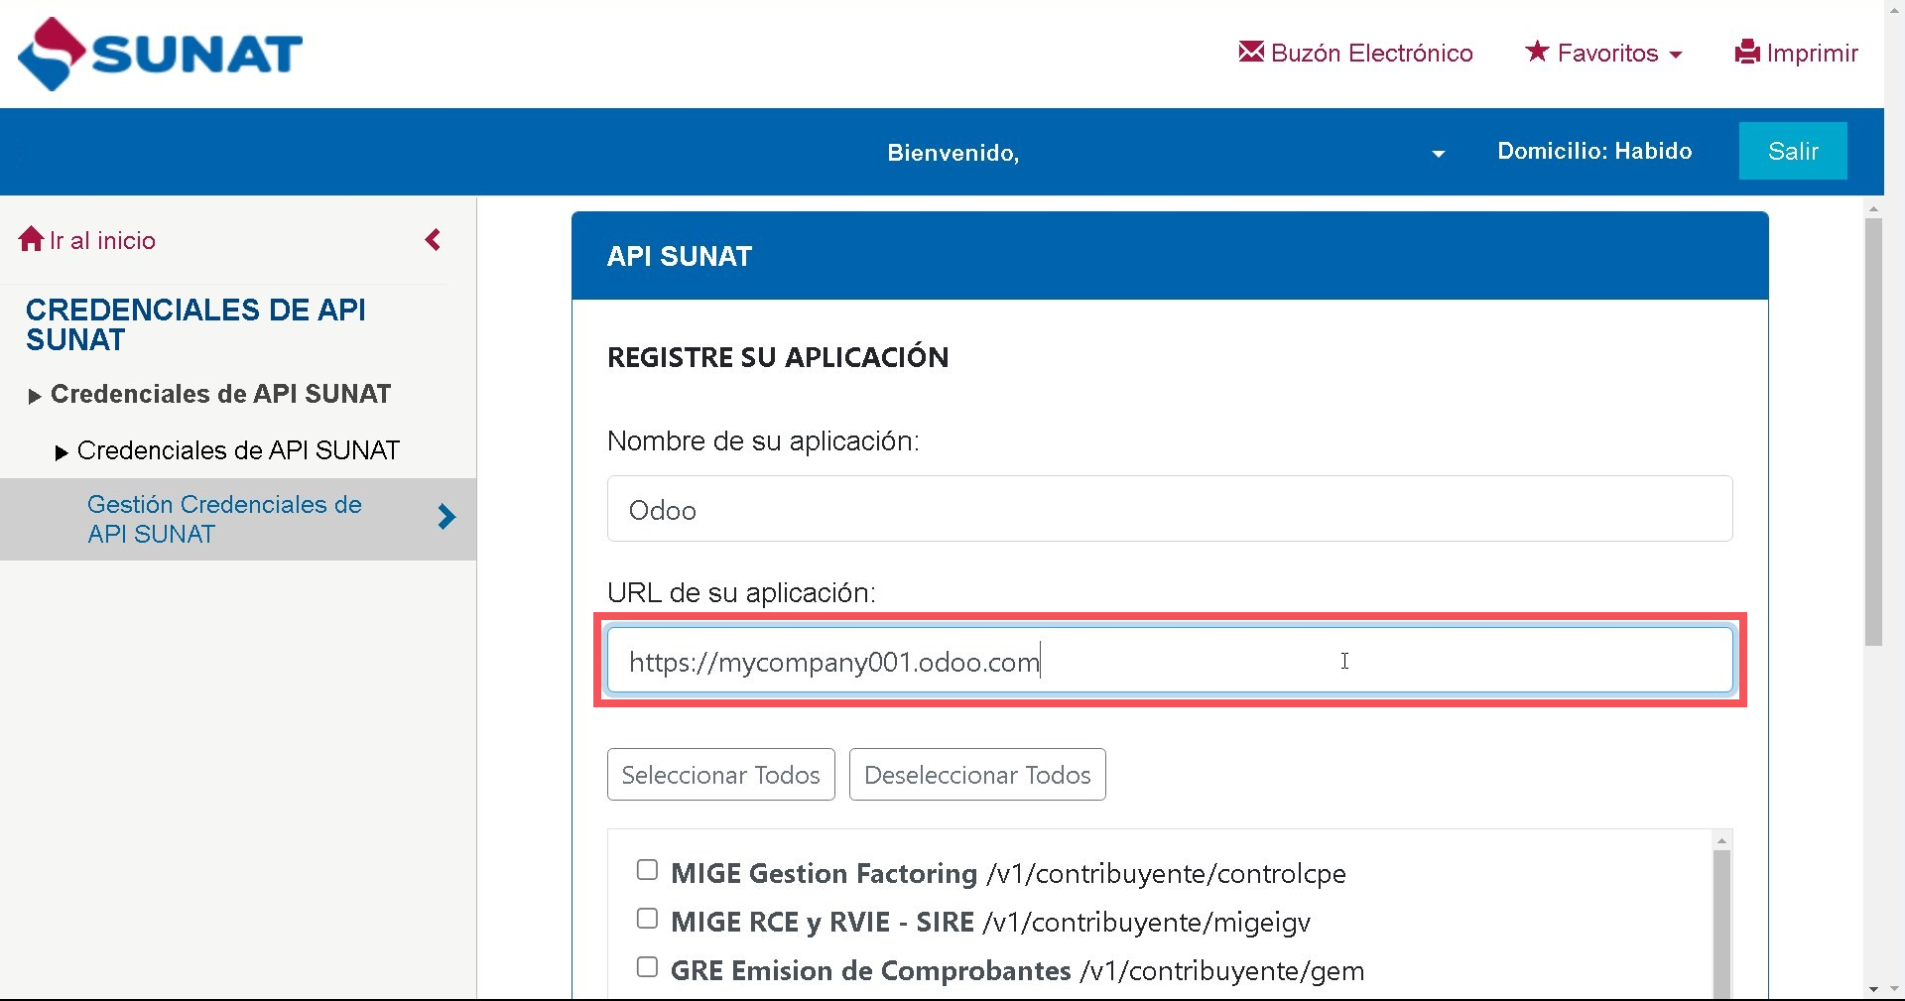
Task: Click the REGISTRE SU APLICACIÓN heading
Action: click(x=778, y=357)
